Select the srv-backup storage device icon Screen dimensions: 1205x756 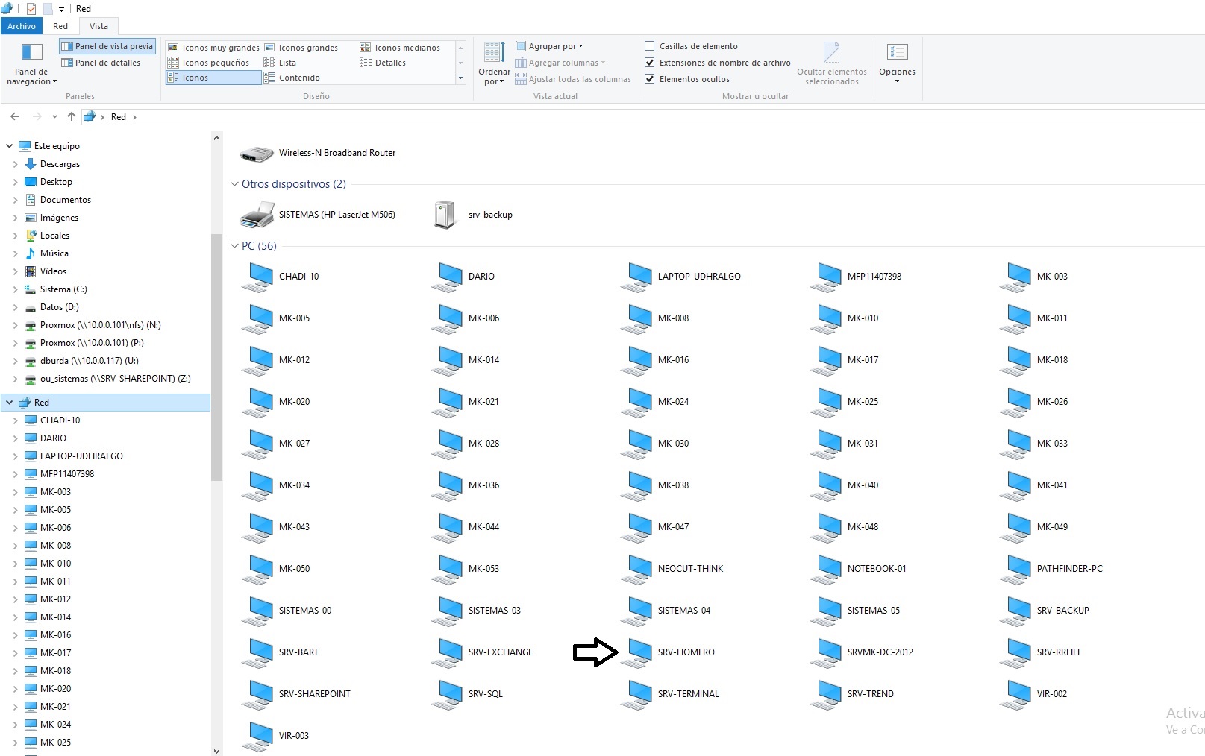pyautogui.click(x=445, y=215)
